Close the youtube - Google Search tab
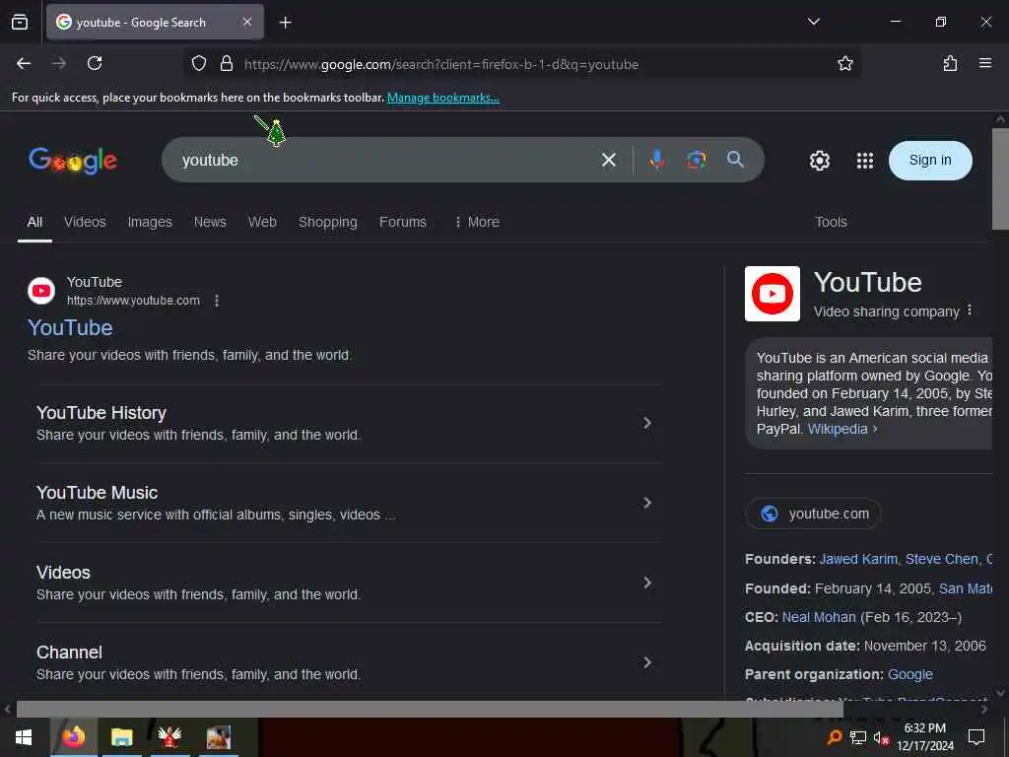1009x757 pixels. tap(247, 22)
